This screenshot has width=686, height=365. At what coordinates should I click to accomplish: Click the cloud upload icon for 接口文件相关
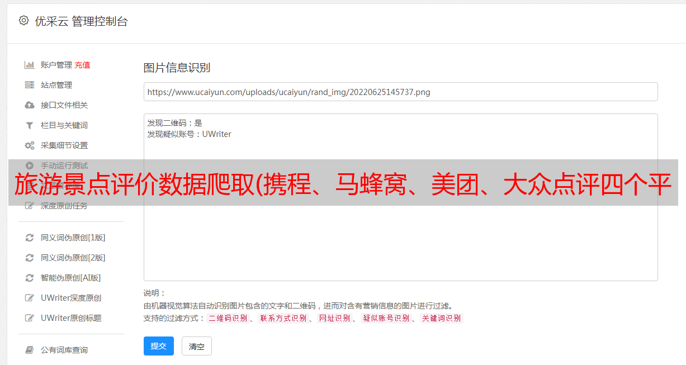tap(30, 105)
